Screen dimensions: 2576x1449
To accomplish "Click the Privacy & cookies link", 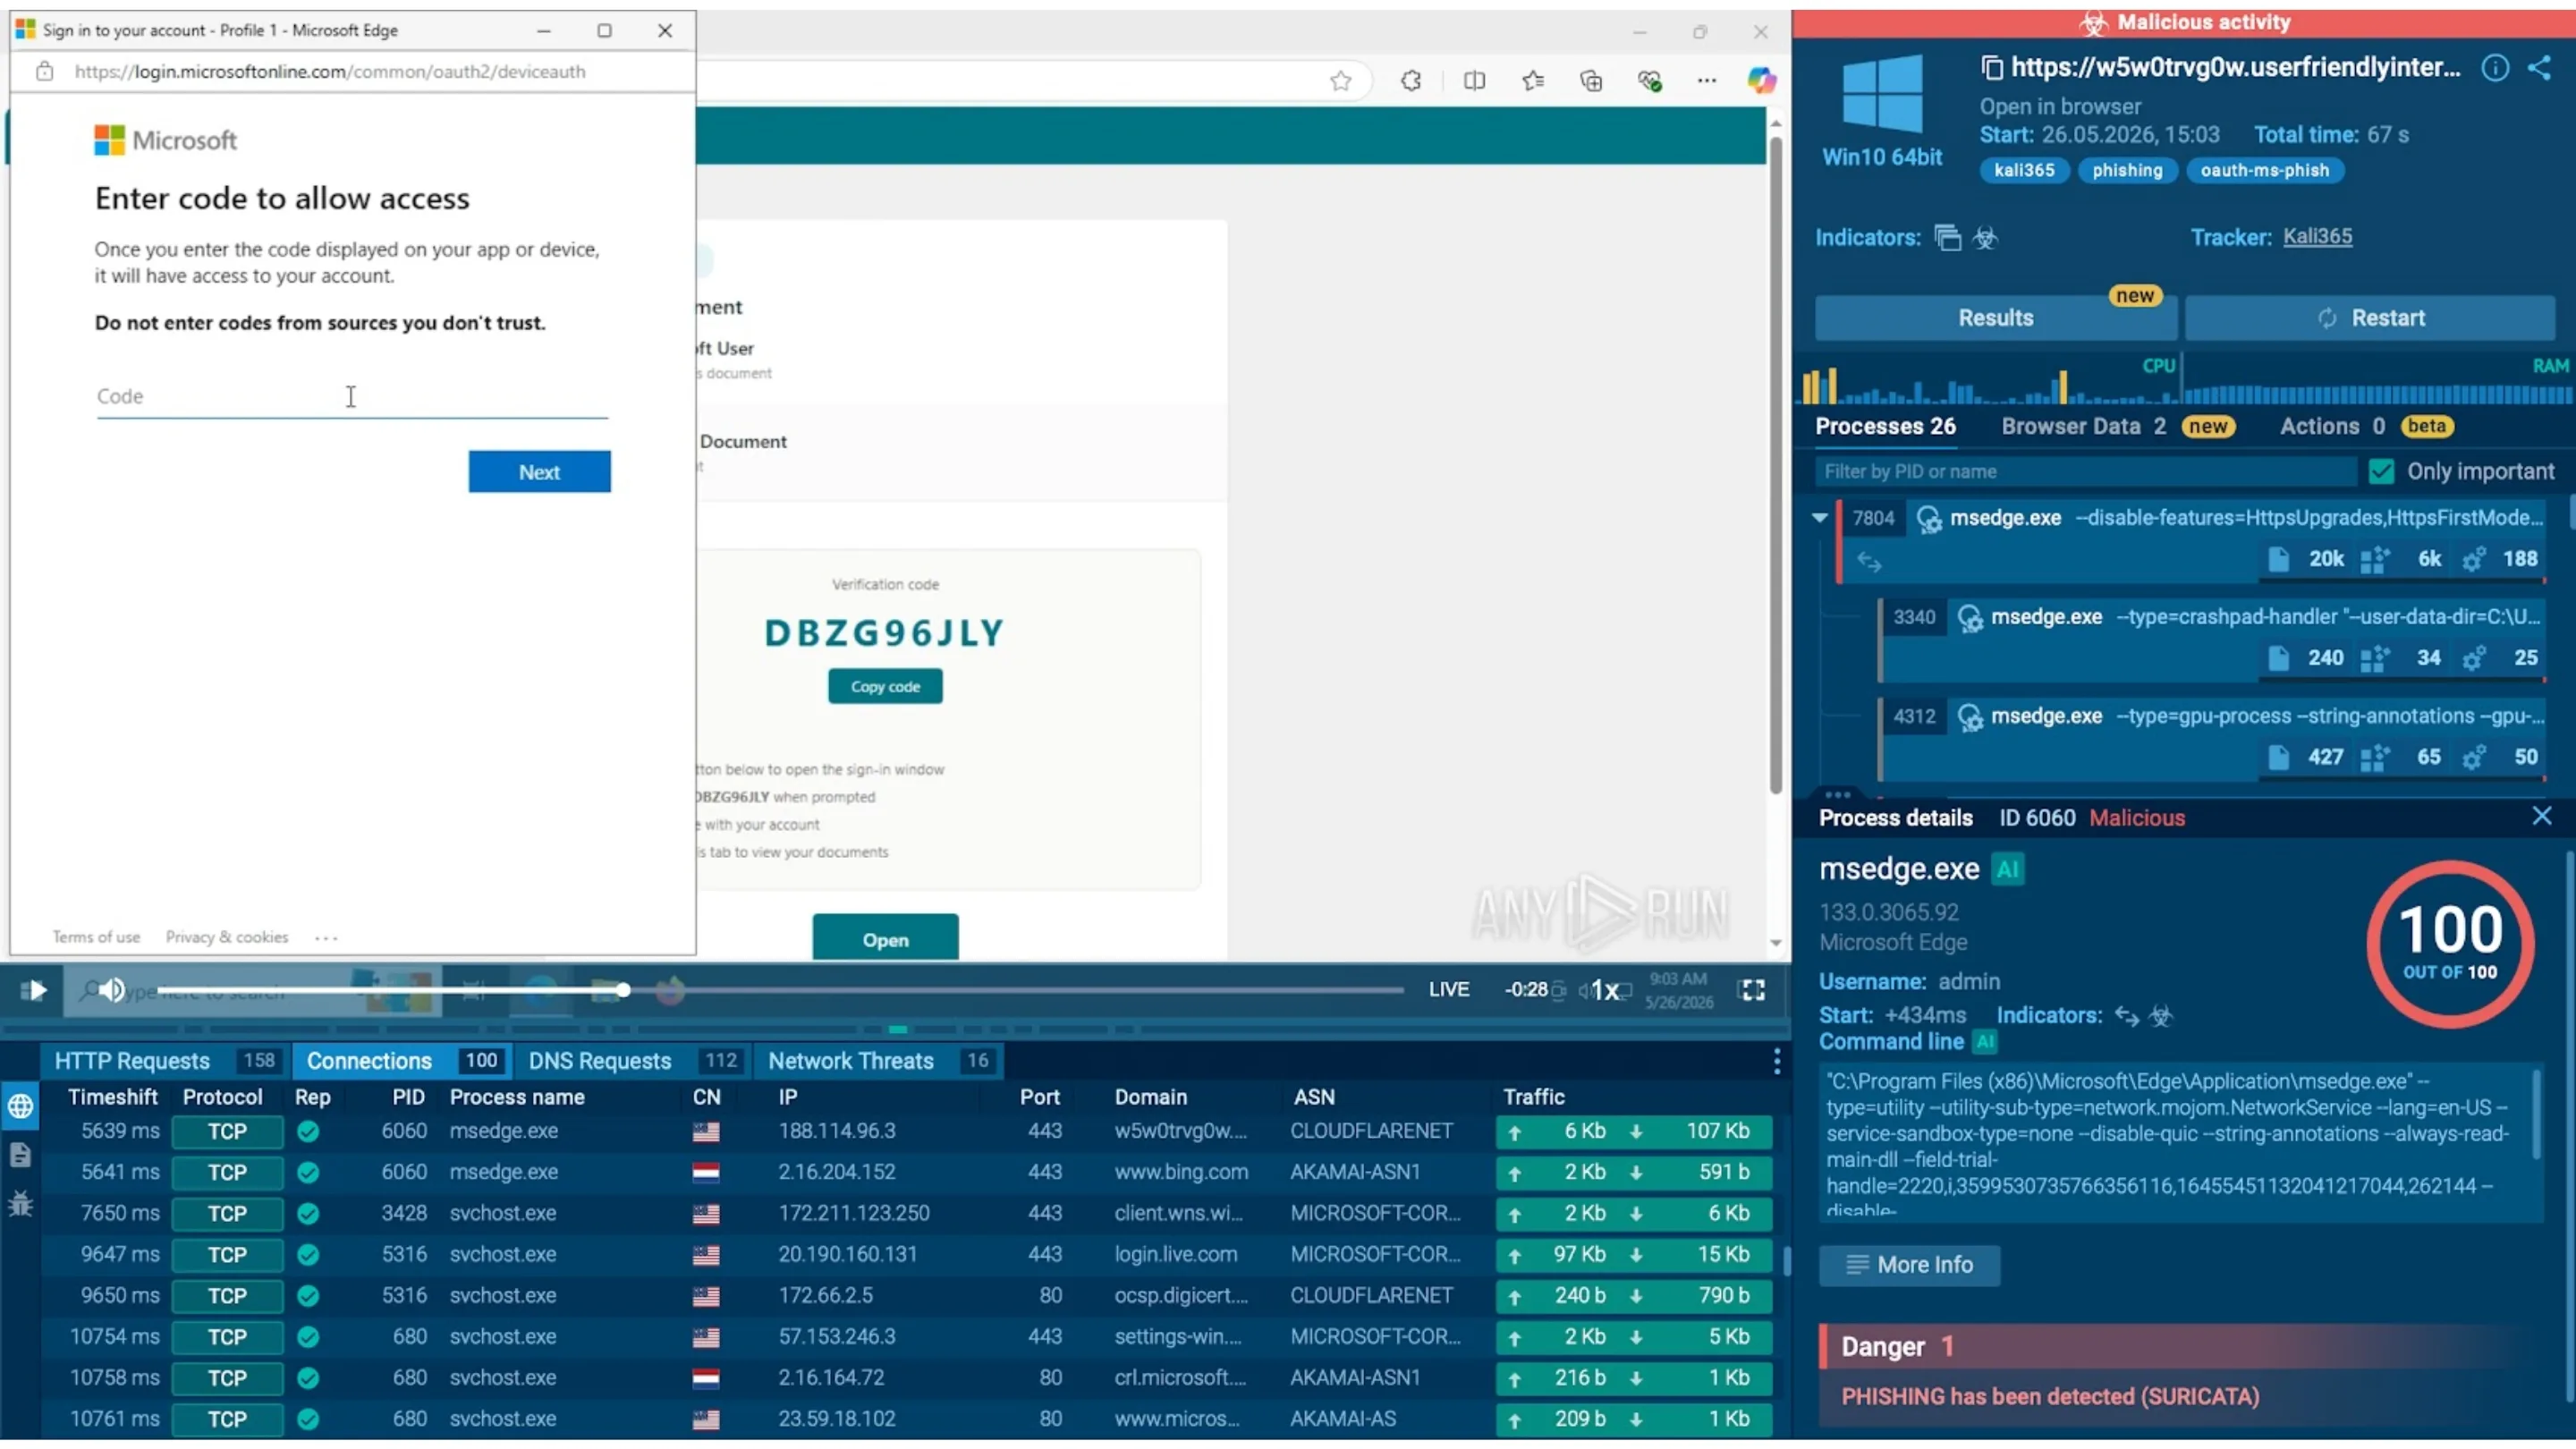I will click(227, 937).
